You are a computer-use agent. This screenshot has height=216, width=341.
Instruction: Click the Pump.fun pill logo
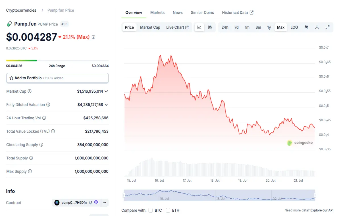[x=9, y=24]
